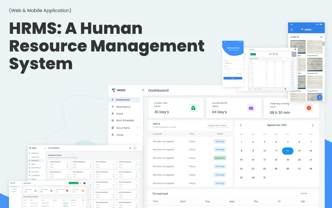Click the notification bell in Attendance window
Image resolution: width=332 pixels, height=208 pixels.
point(130,148)
